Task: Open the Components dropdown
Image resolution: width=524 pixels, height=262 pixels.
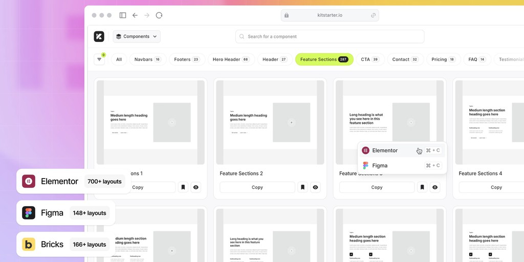Action: tap(137, 36)
